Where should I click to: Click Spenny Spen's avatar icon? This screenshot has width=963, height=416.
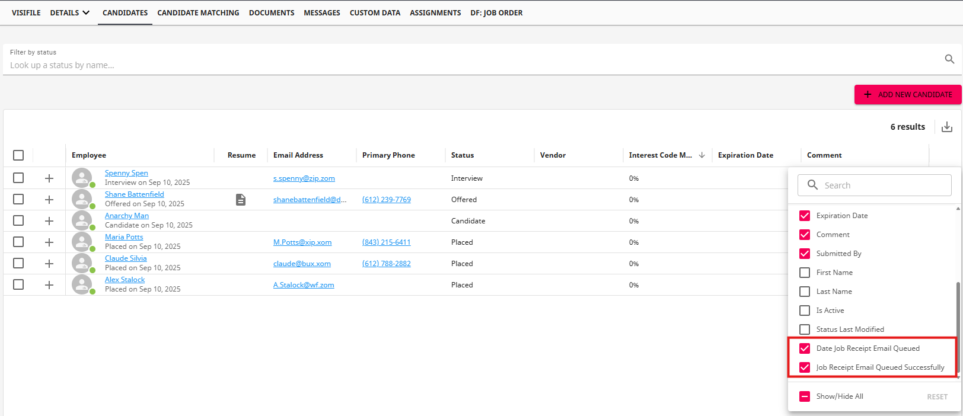[82, 178]
